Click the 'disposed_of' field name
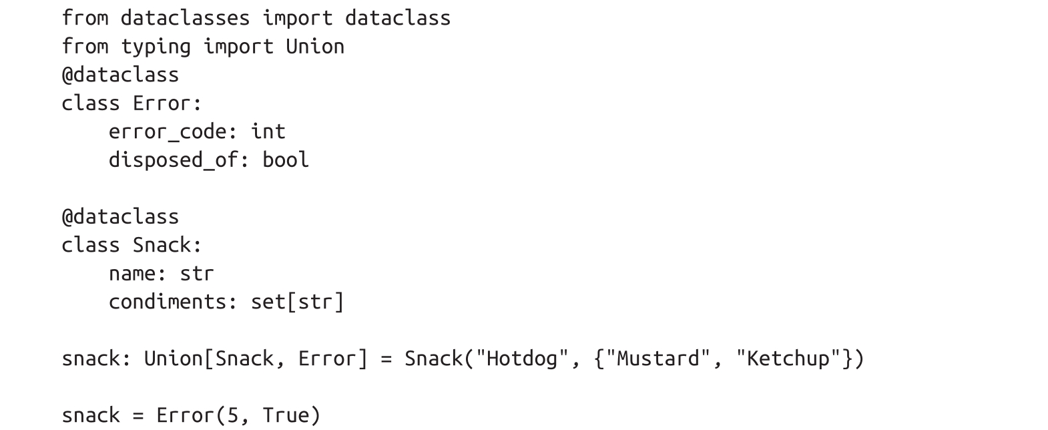 (x=174, y=160)
